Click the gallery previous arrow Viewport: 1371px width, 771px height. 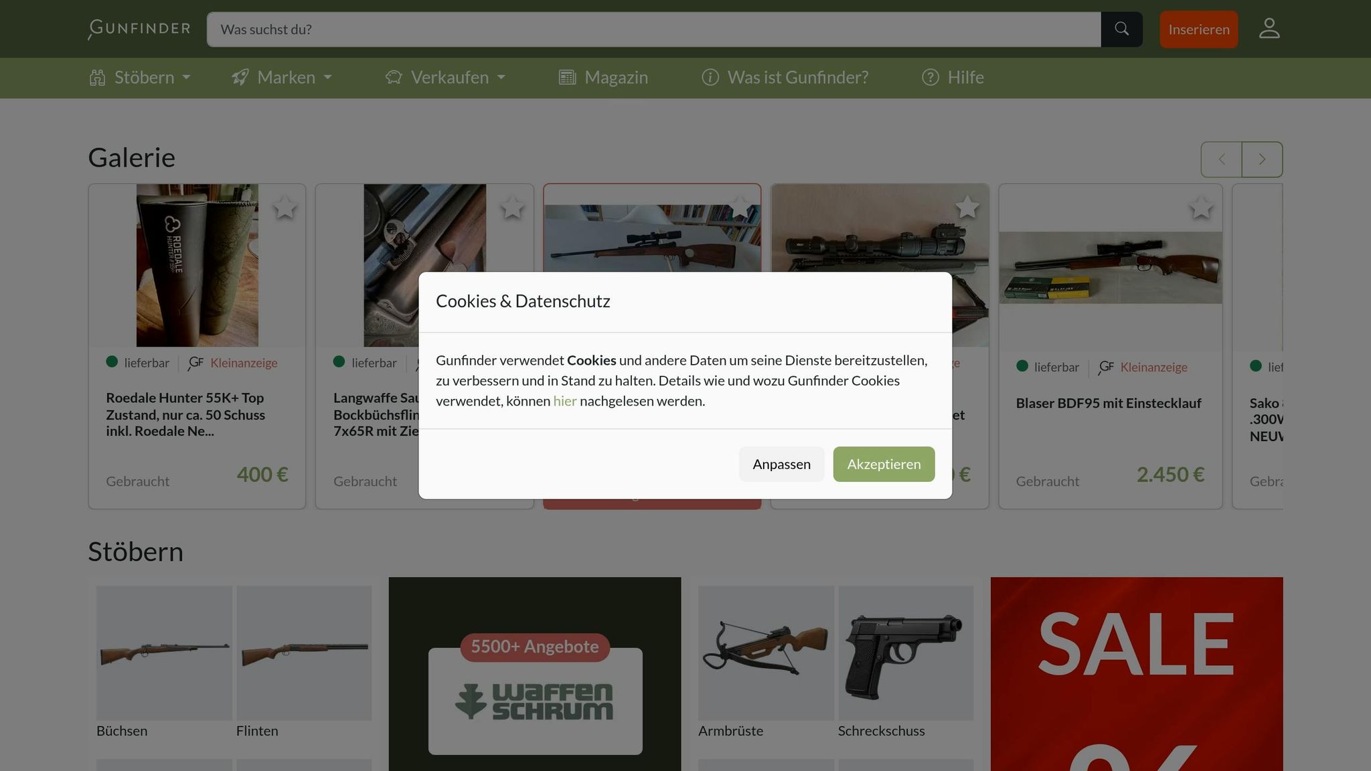pyautogui.click(x=1221, y=159)
